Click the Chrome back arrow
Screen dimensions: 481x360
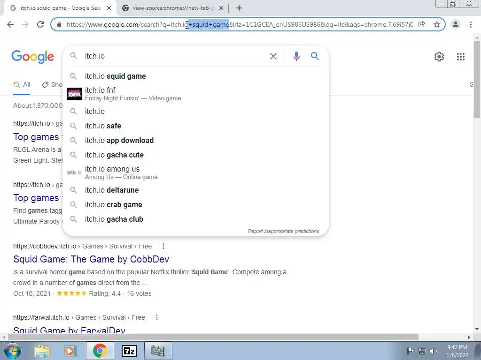coord(10,24)
